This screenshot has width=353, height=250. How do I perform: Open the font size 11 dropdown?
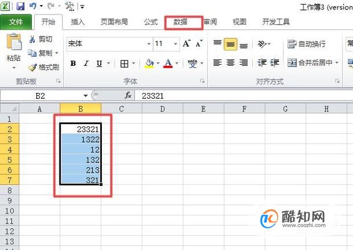175,44
